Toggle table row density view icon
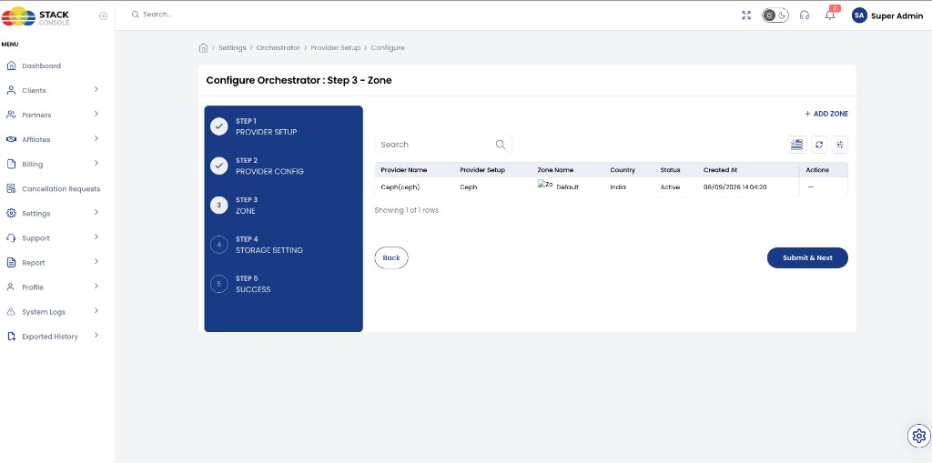Image resolution: width=932 pixels, height=463 pixels. click(796, 145)
